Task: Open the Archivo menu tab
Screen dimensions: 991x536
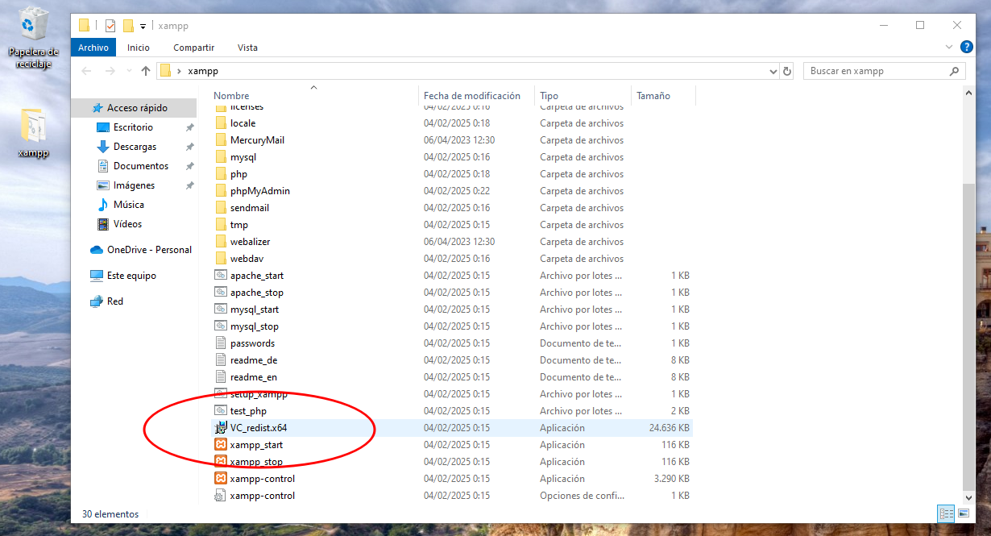Action: (x=93, y=48)
